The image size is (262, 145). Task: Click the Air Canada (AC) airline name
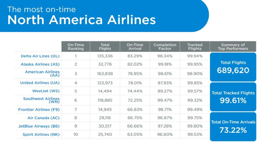point(43,118)
